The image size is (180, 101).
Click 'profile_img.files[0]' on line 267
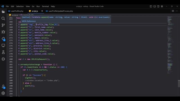pyautogui.click(x=47, y=24)
